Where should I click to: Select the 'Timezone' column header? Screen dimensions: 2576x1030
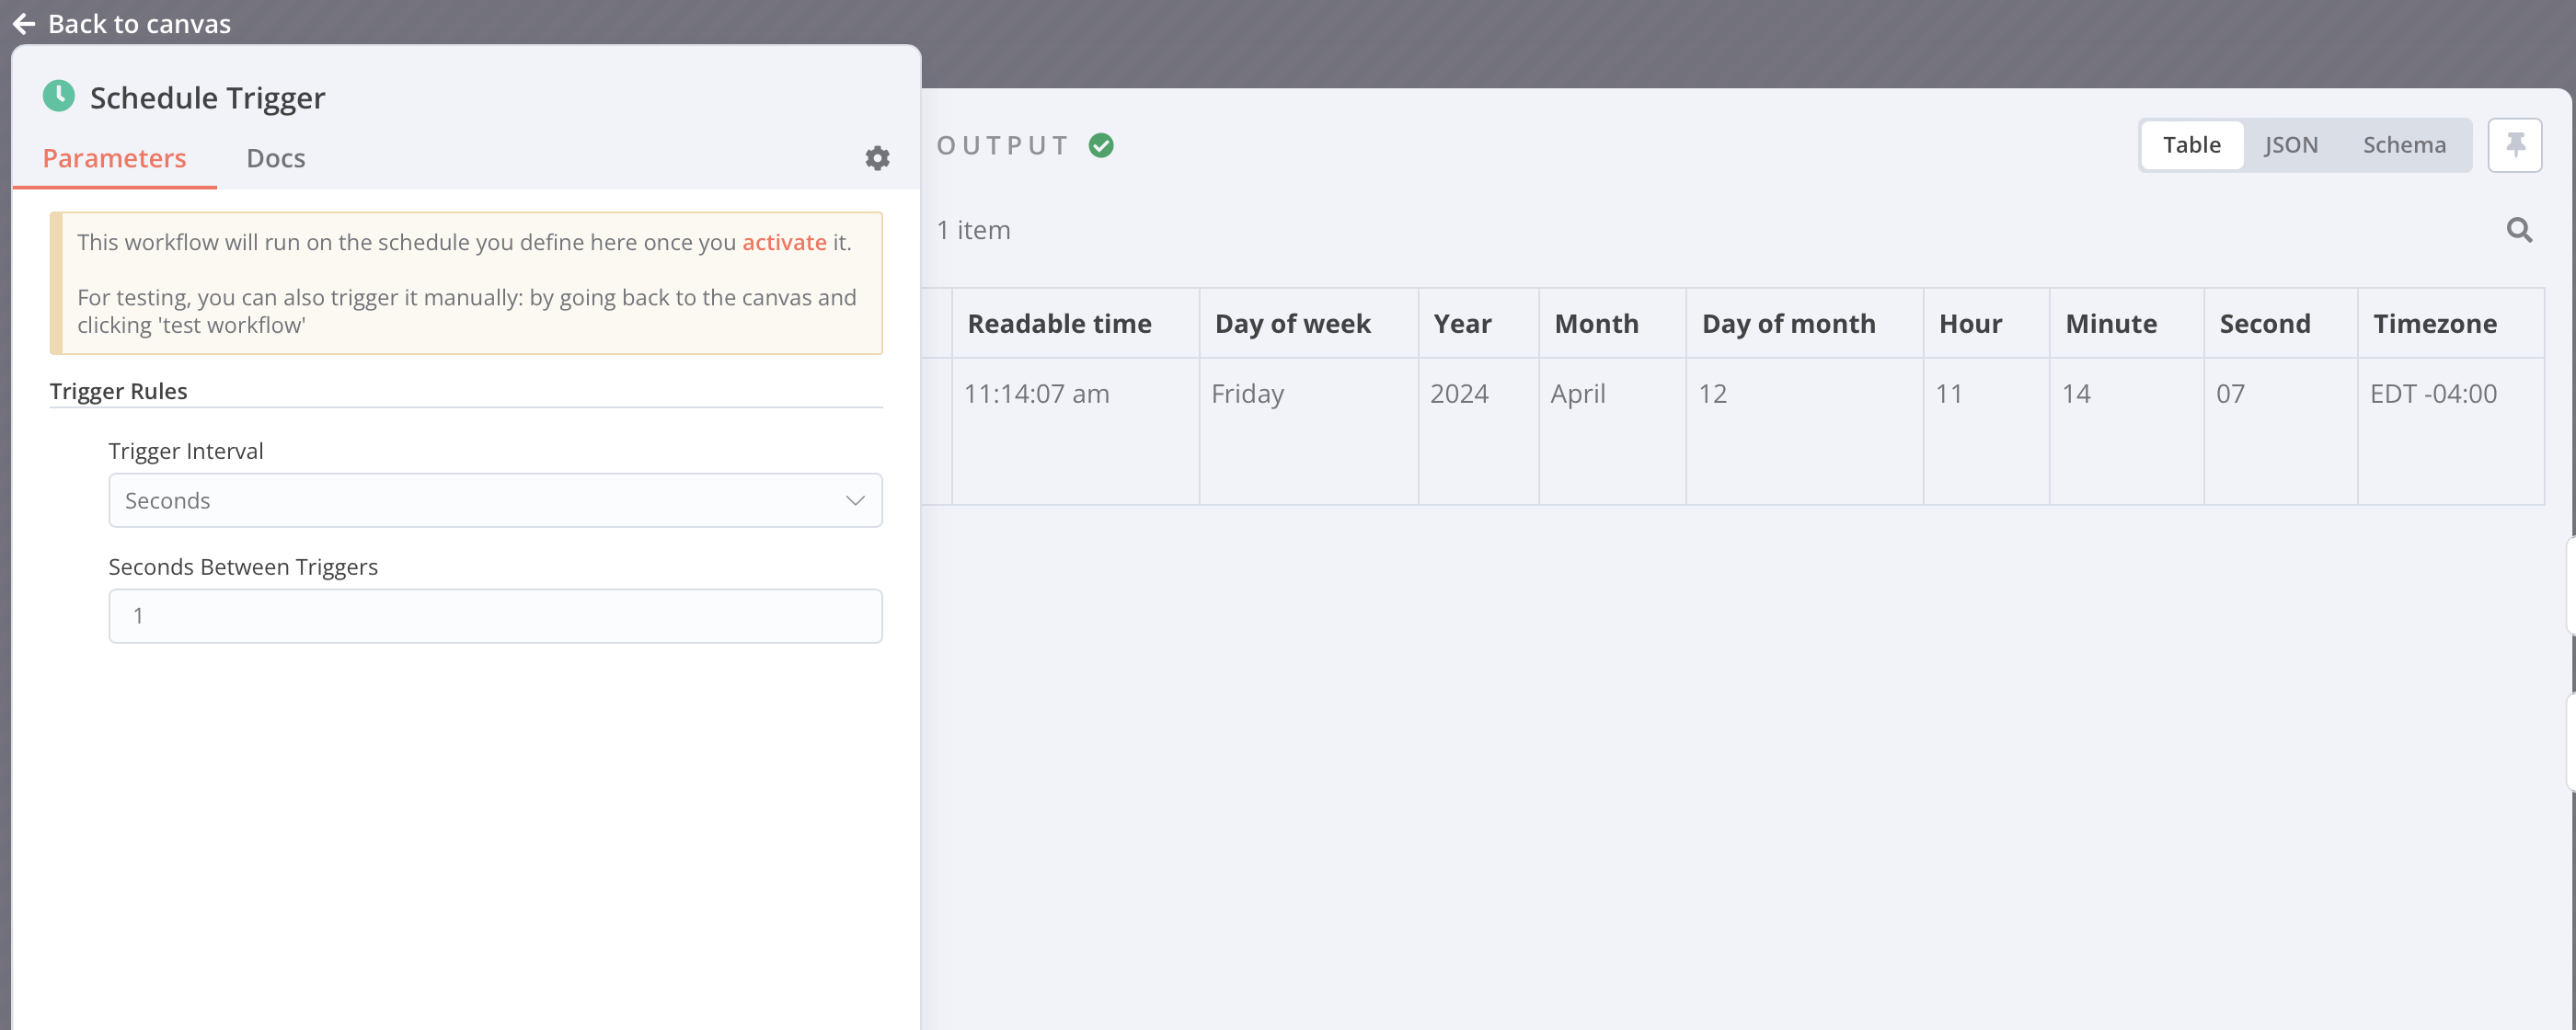[2450, 323]
